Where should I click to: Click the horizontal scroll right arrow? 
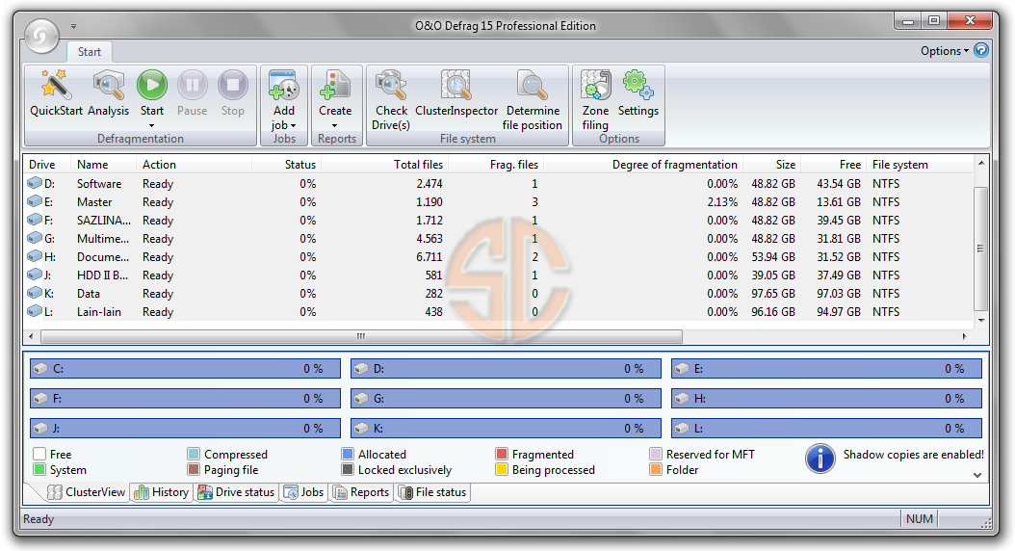click(x=965, y=337)
